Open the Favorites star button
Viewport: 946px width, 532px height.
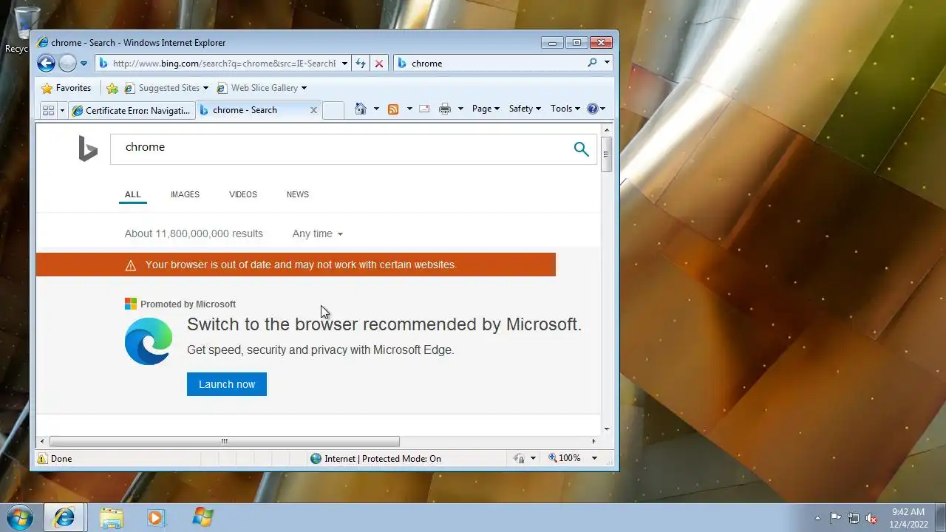(67, 88)
